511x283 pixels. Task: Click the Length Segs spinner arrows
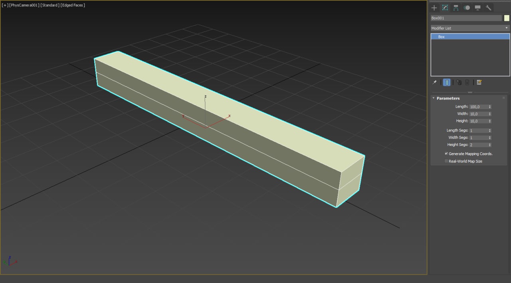click(x=490, y=131)
